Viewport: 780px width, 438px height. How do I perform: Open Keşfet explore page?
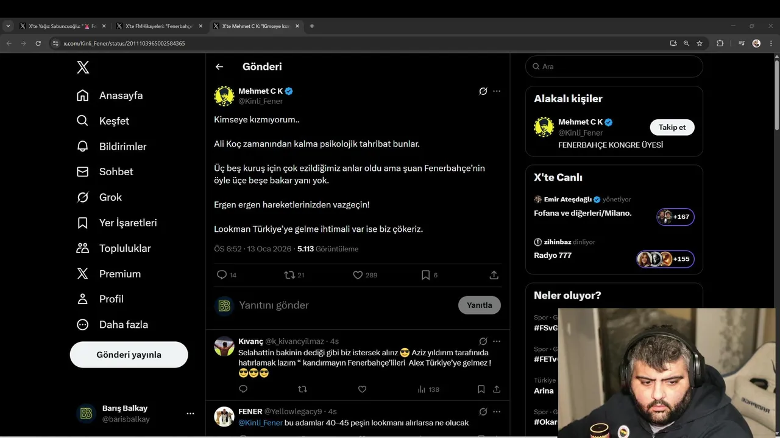pos(103,121)
